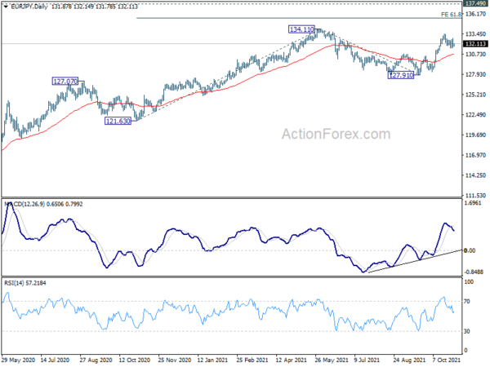Click the current price tag 132.113
Image resolution: width=490 pixels, height=367 pixels.
(475, 44)
